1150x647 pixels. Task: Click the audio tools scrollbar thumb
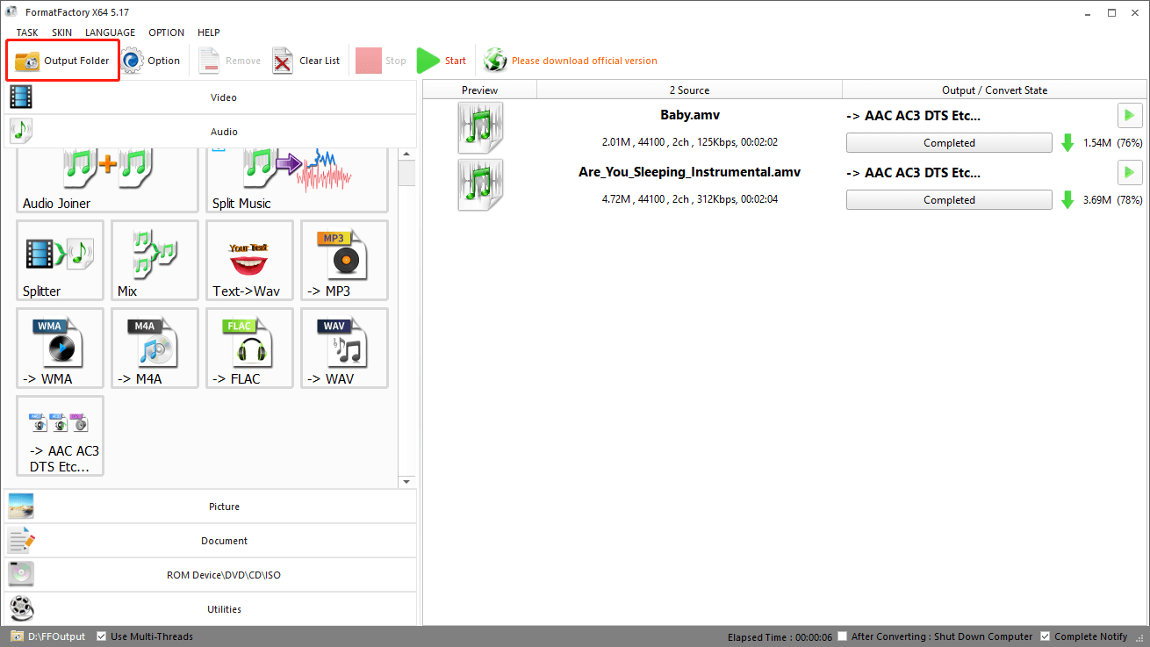tap(406, 174)
